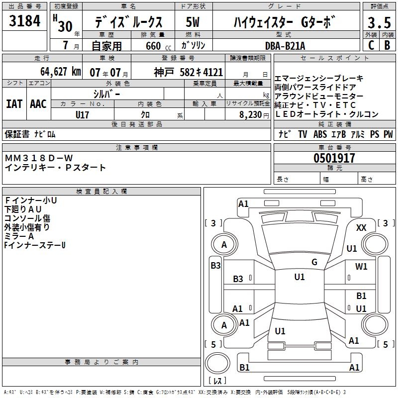Image resolution: width=398 pixels, height=398 pixels.
Task: Click color number U17
Action: click(x=82, y=115)
